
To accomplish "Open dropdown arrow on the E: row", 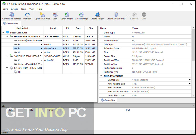I will [x=42, y=48].
